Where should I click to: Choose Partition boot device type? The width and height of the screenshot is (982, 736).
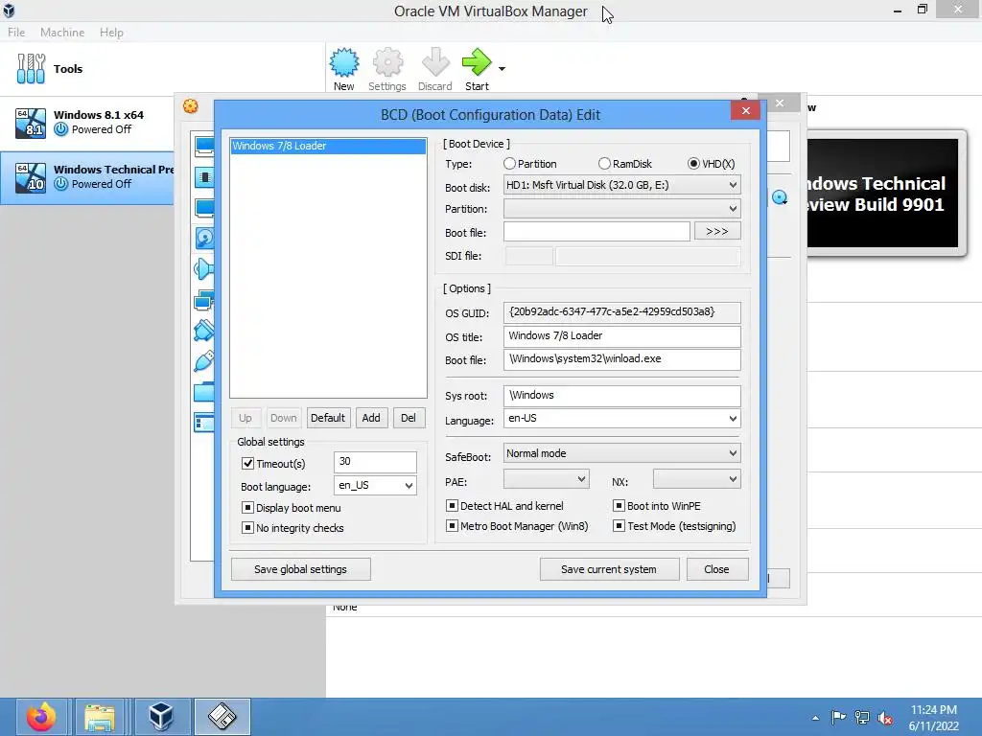tap(509, 163)
